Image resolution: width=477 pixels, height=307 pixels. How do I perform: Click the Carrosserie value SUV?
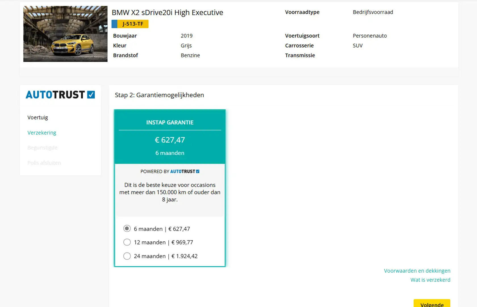358,45
